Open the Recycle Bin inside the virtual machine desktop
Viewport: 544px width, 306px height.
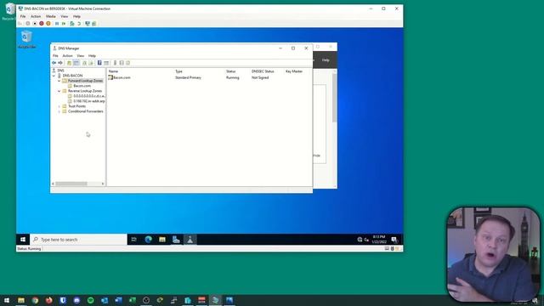[26, 39]
